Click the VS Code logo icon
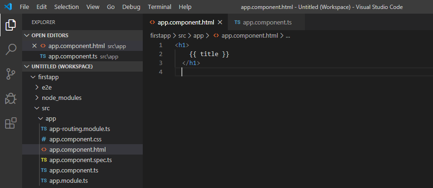433x188 pixels. (8, 7)
